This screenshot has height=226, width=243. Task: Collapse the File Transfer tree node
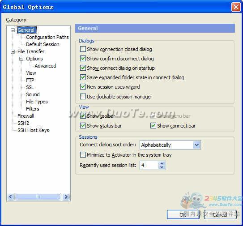13,51
